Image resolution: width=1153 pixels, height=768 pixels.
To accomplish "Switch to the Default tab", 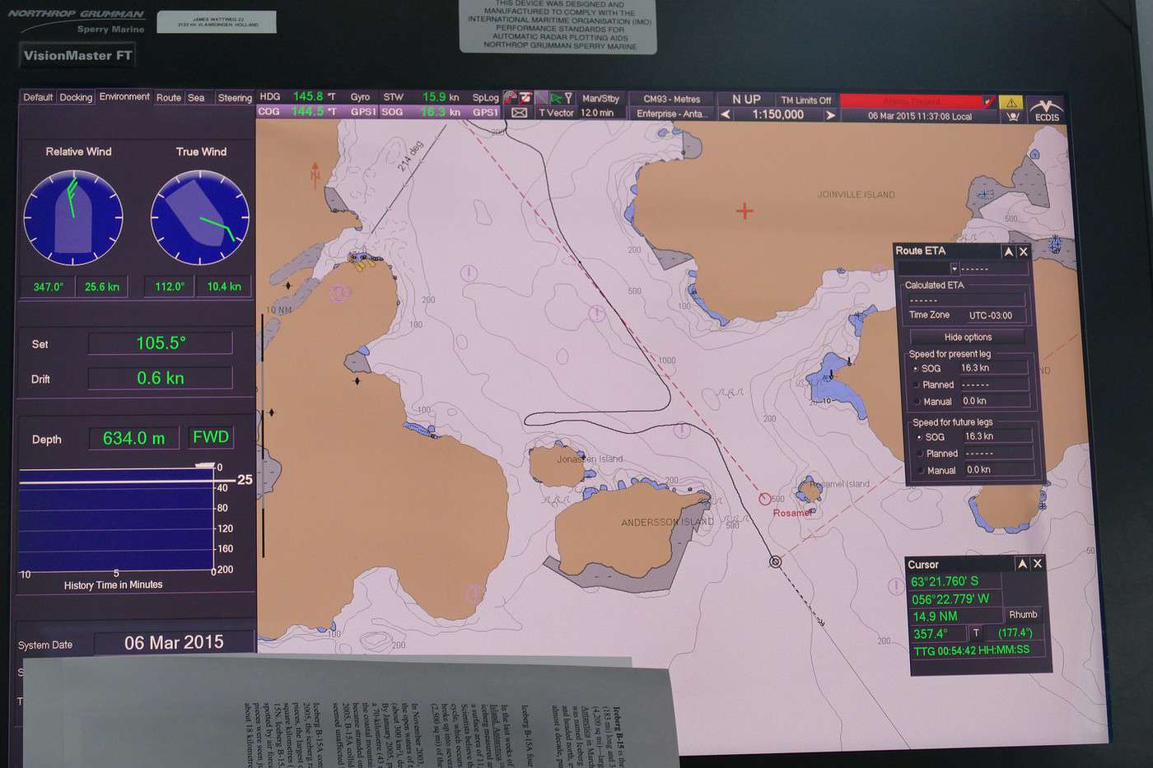I will 38,97.
